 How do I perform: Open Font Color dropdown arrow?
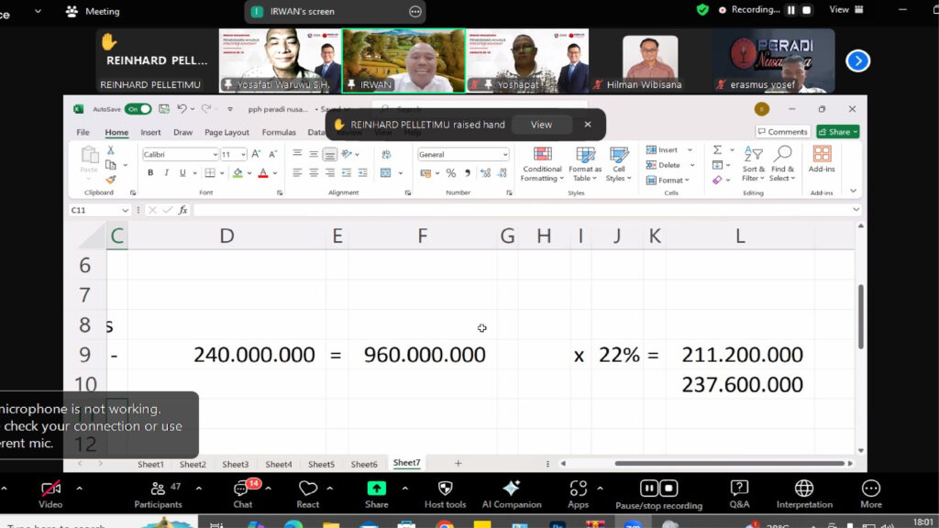(275, 173)
